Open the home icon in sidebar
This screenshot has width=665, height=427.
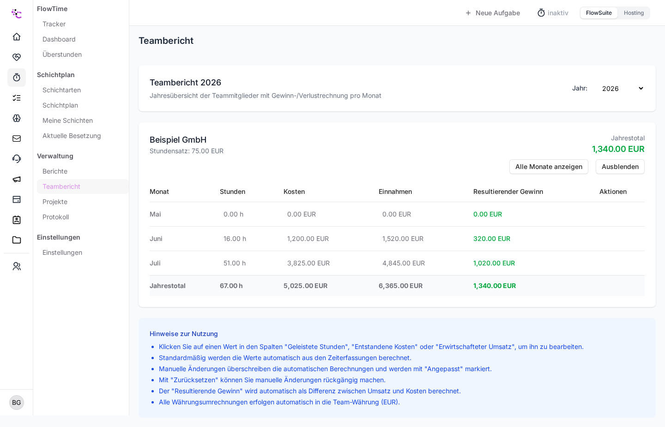click(17, 36)
